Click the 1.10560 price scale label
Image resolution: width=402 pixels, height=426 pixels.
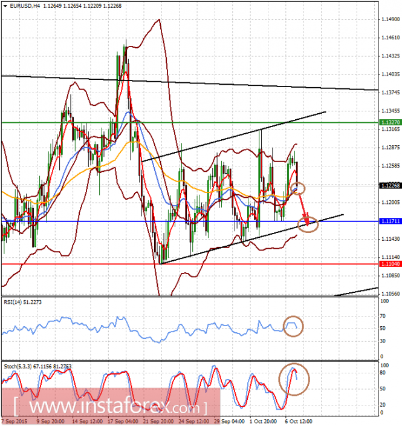pos(391,293)
